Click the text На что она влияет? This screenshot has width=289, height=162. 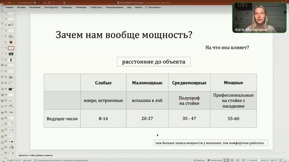click(227, 48)
